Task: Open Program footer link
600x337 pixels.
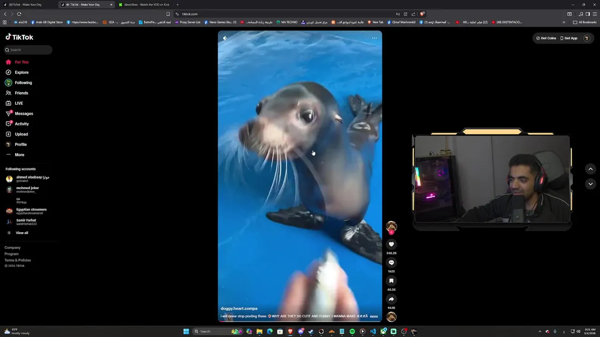Action: tap(12, 254)
